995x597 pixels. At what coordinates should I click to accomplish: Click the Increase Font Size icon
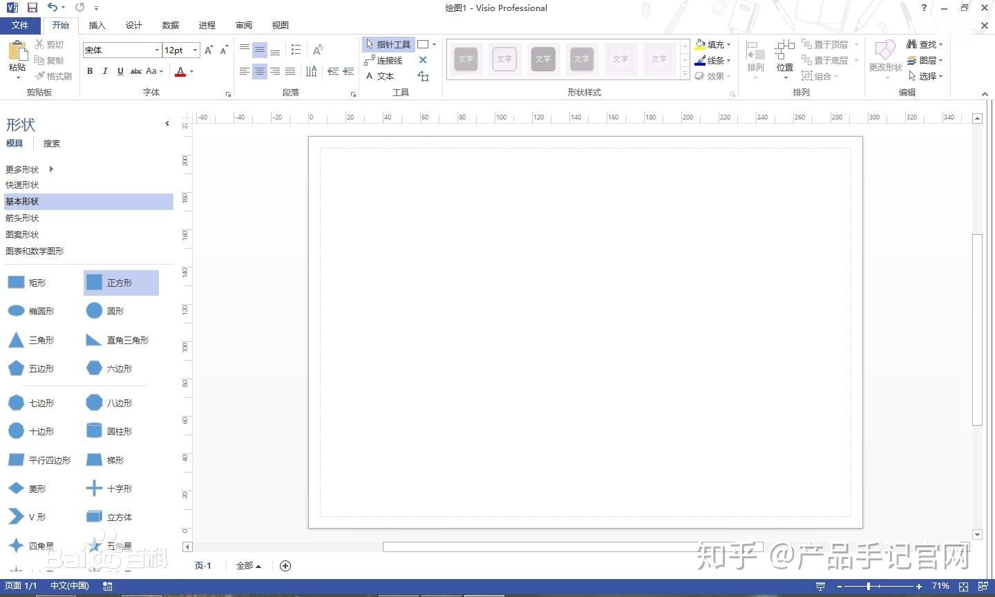pyautogui.click(x=209, y=50)
